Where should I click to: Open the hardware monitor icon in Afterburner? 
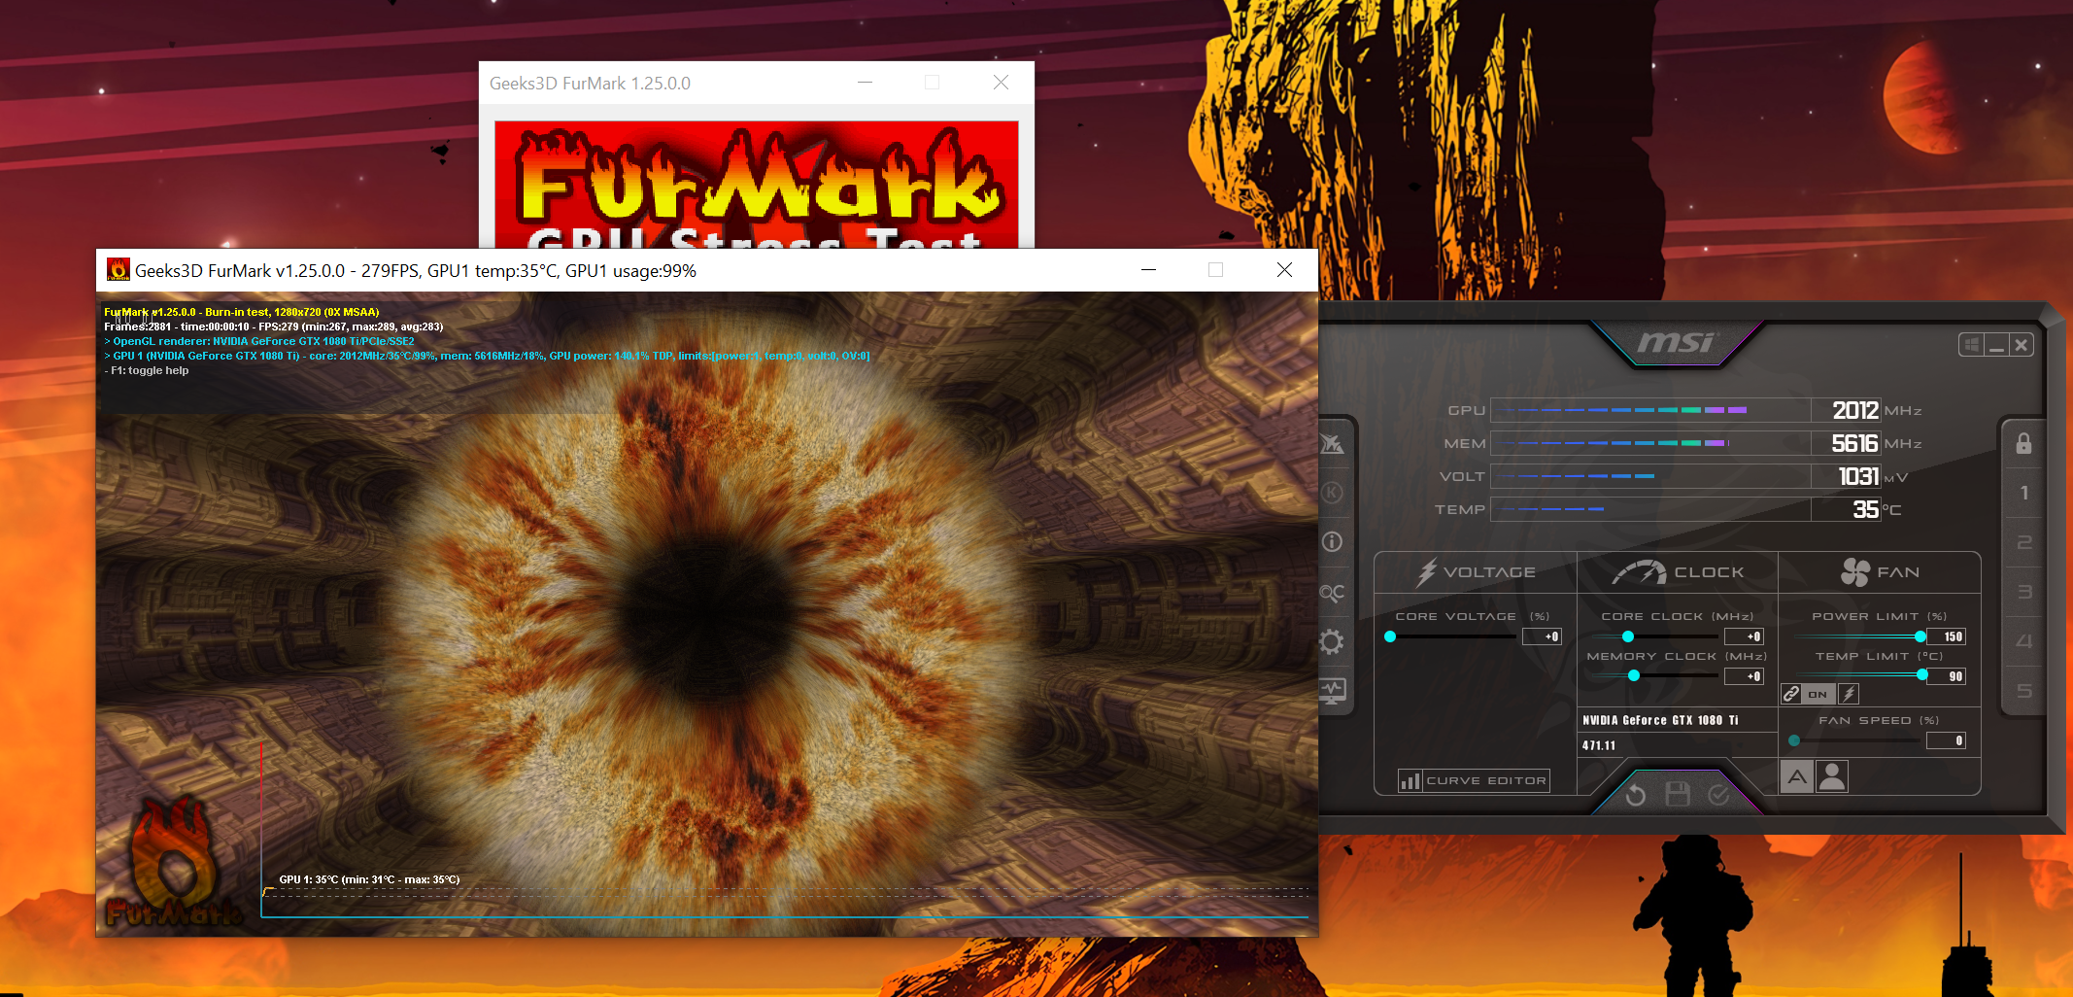coord(1332,691)
